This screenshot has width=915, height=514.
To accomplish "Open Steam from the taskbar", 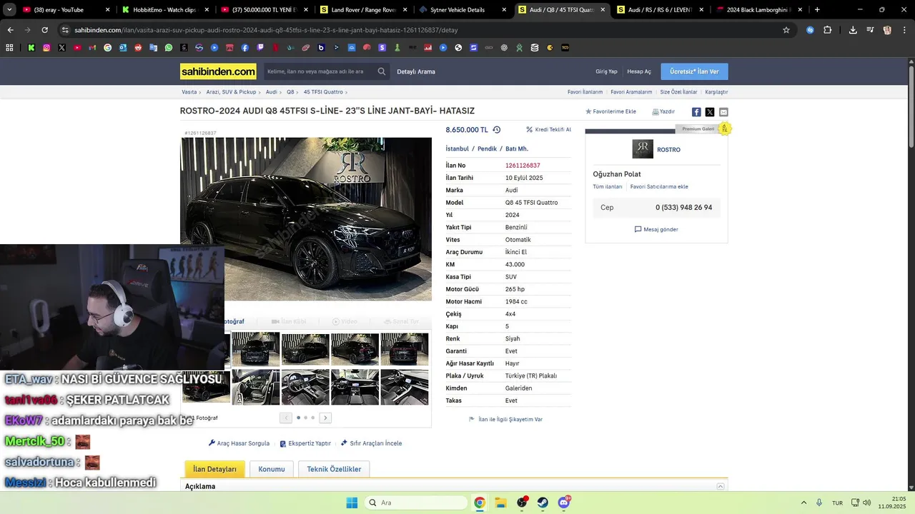I will [x=543, y=503].
